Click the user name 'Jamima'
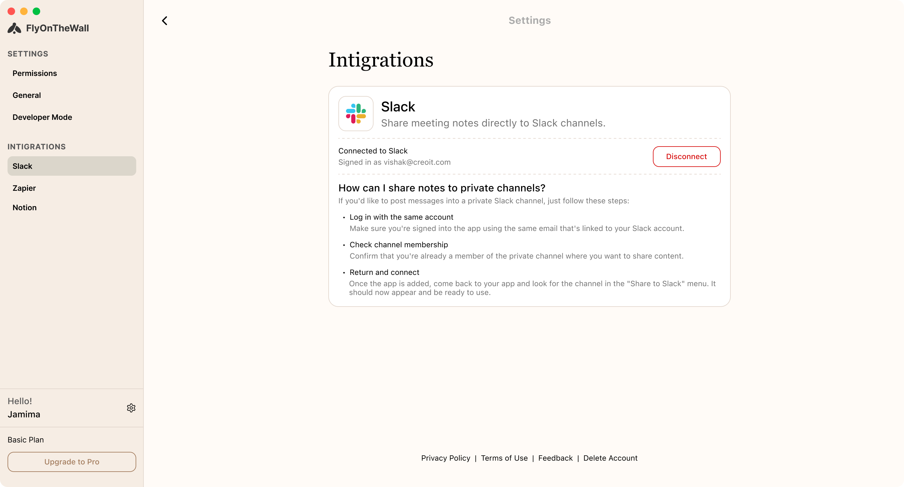 point(24,415)
